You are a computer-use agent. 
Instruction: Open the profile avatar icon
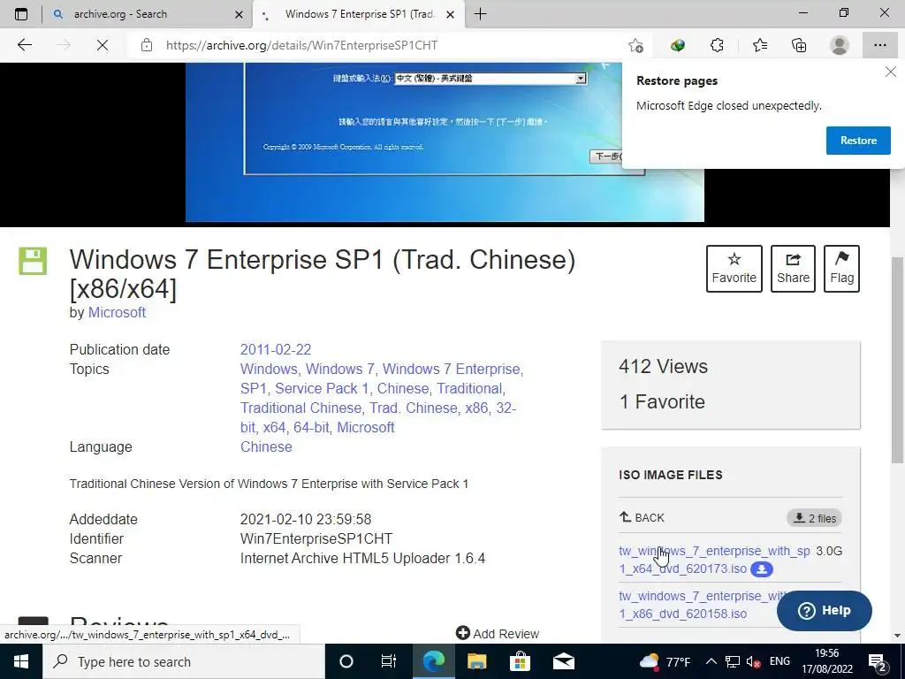(x=839, y=45)
